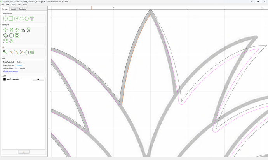The height and width of the screenshot is (160, 268).
Task: Activate the Trim Vectors cross icon
Action: point(21,53)
